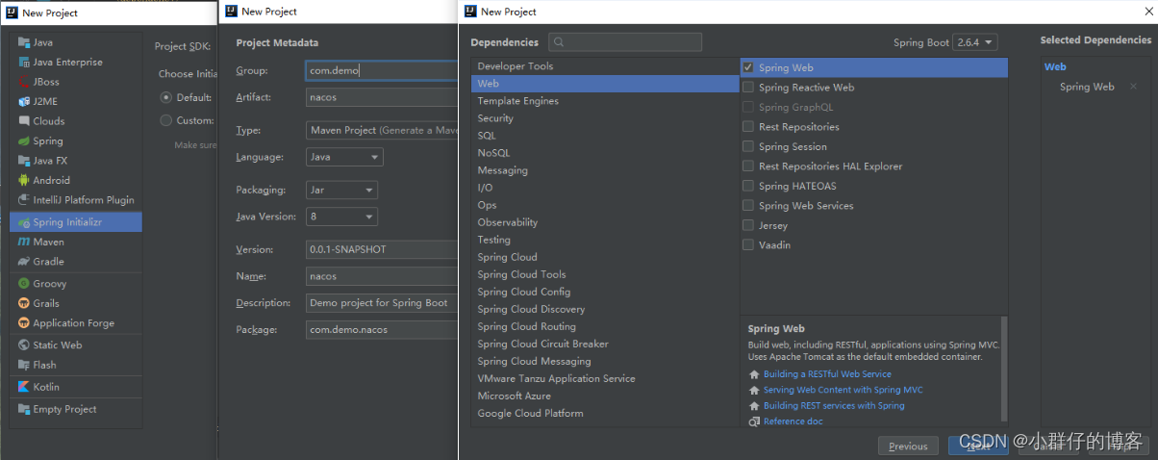Viewport: 1158px width, 460px height.
Task: Open the Packaging dropdown
Action: point(341,190)
